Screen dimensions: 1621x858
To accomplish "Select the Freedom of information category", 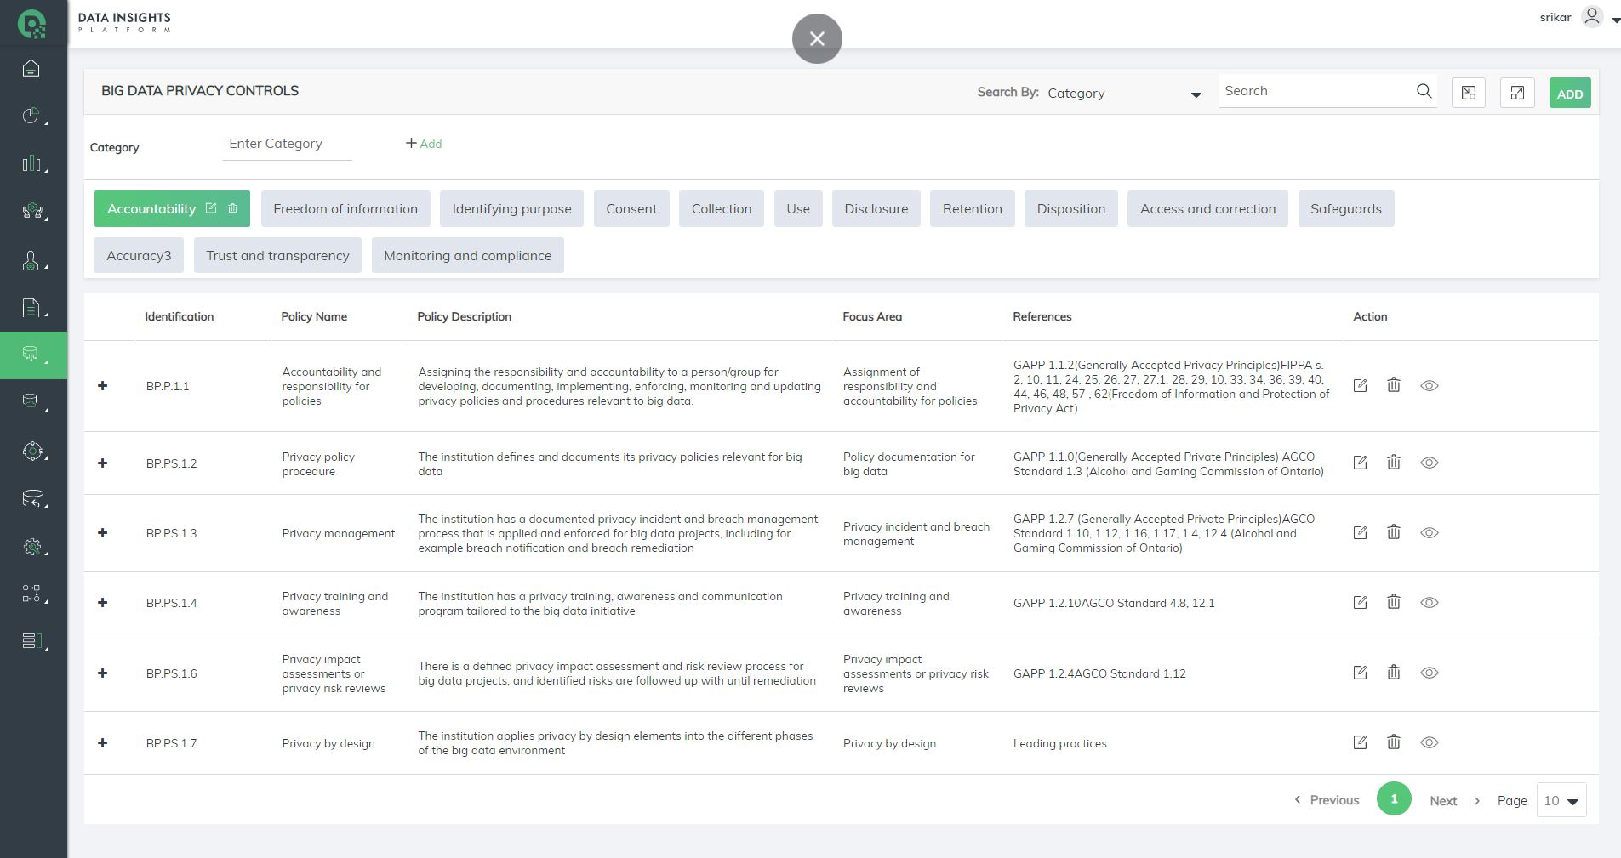I will click(x=345, y=208).
